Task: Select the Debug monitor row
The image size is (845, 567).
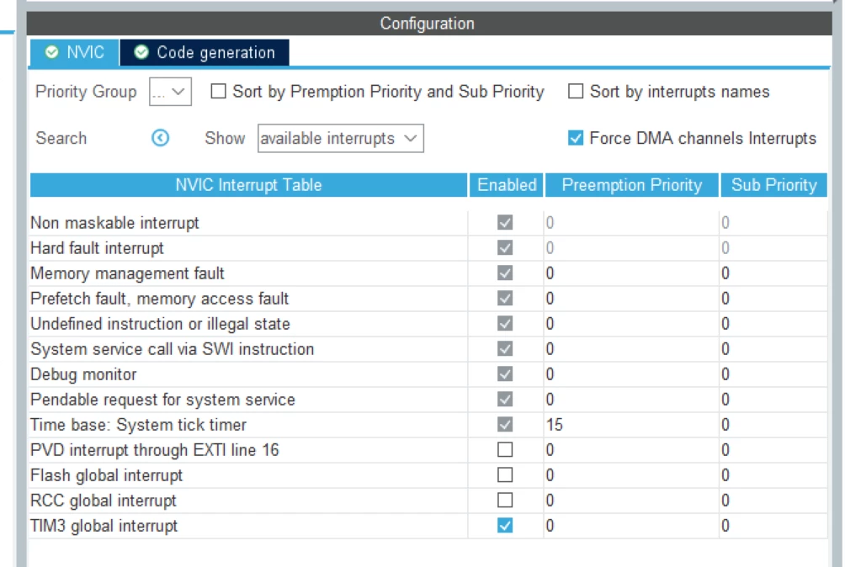Action: tap(428, 374)
